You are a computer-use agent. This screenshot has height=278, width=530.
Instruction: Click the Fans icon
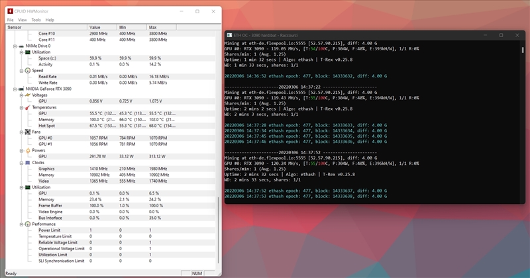point(28,132)
